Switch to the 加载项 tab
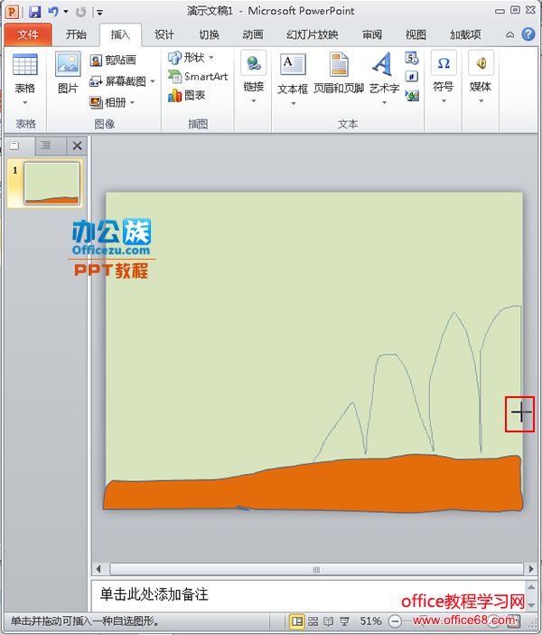Image resolution: width=542 pixels, height=635 pixels. coord(465,35)
